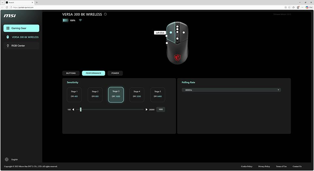
Task: Select the right mouse button hotspot
Action: coord(183,32)
